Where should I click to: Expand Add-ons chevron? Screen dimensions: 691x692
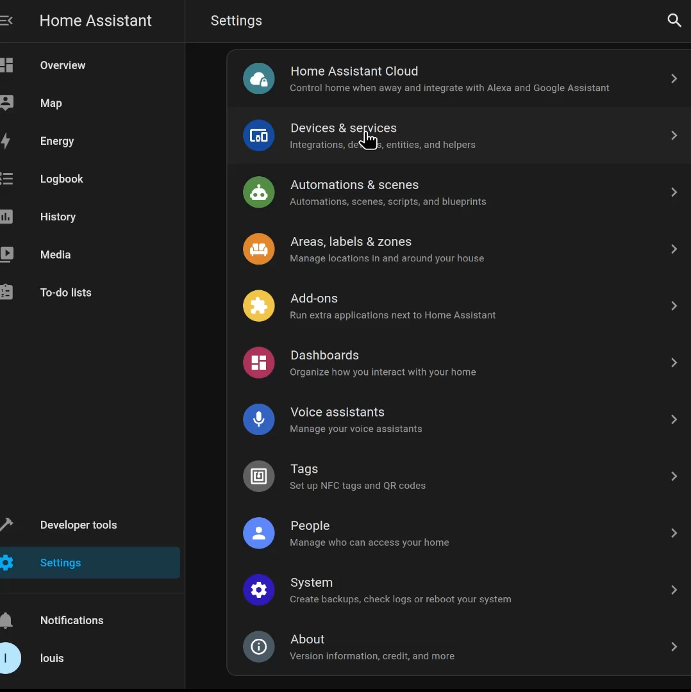pyautogui.click(x=674, y=306)
